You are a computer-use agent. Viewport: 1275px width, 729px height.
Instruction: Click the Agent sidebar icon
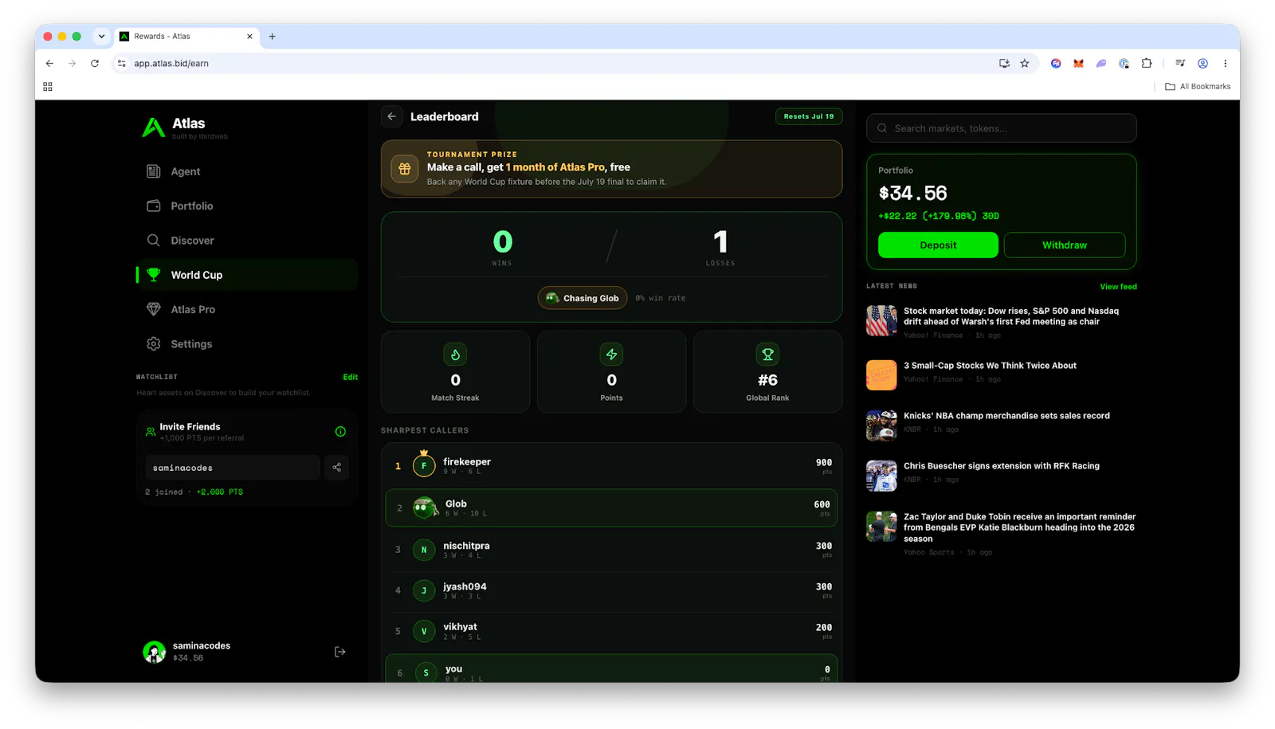click(x=154, y=171)
